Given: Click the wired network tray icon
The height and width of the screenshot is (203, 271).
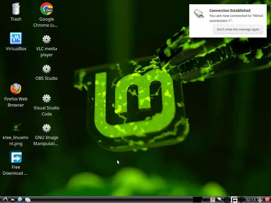Looking at the screenshot, I should tap(220, 200).
